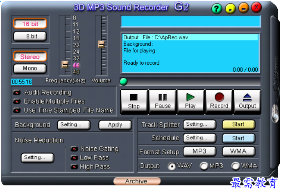
Task: Open Schedule Setting dialog
Action: point(199,138)
